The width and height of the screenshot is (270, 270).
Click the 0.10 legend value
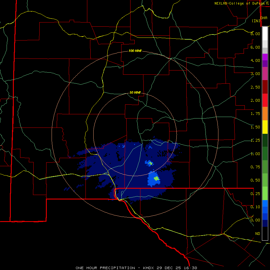[255, 207]
